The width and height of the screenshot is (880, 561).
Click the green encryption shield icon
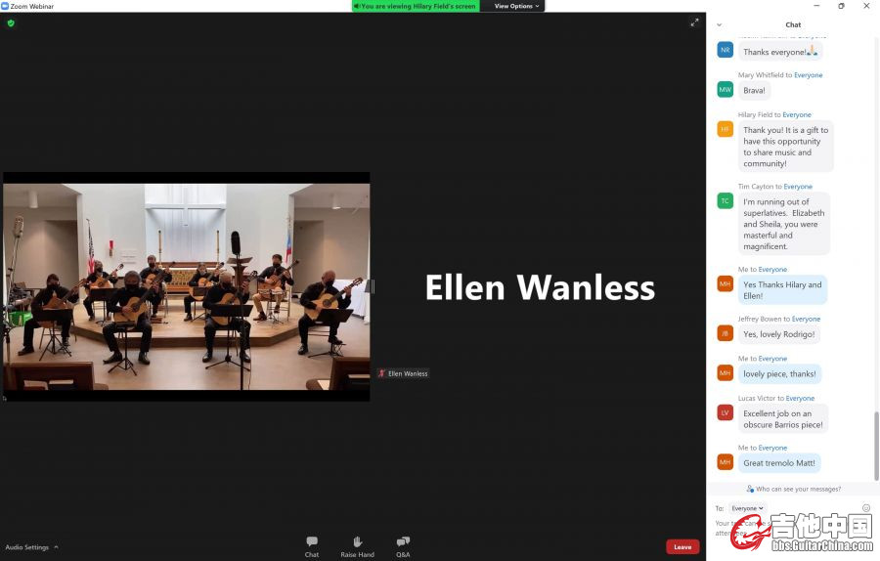coord(11,22)
